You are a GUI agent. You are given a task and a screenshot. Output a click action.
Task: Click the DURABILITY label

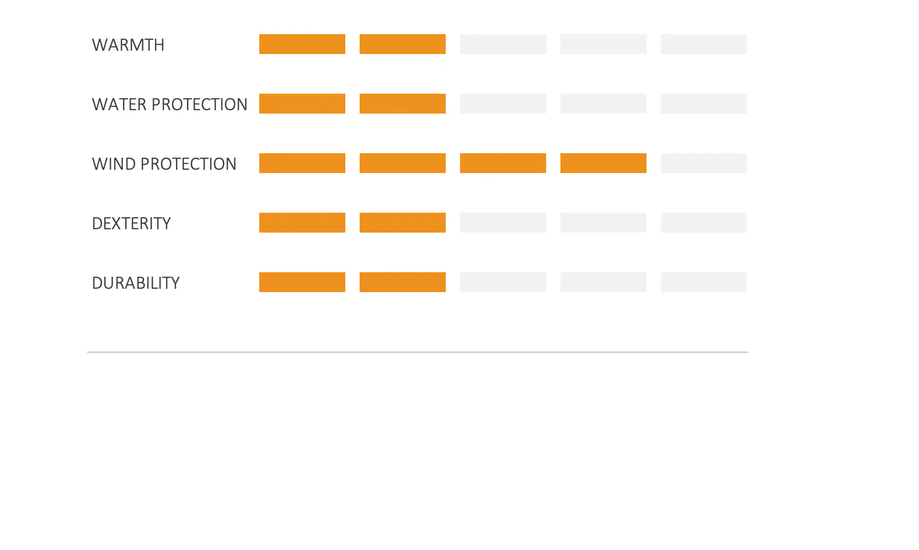pyautogui.click(x=136, y=283)
